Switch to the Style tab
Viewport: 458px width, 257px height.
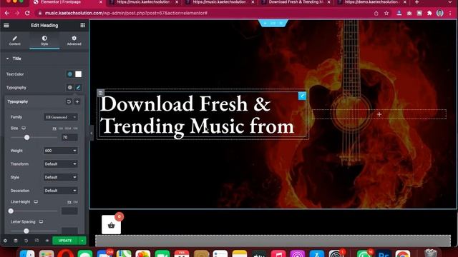44,41
